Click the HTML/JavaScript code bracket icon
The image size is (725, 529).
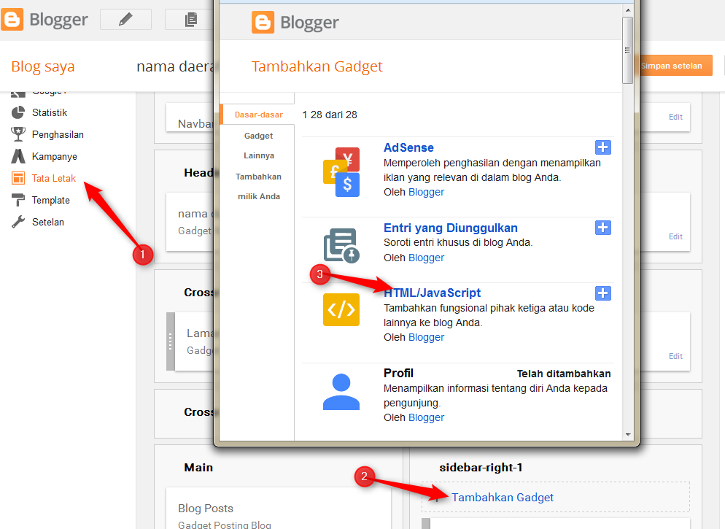point(341,310)
